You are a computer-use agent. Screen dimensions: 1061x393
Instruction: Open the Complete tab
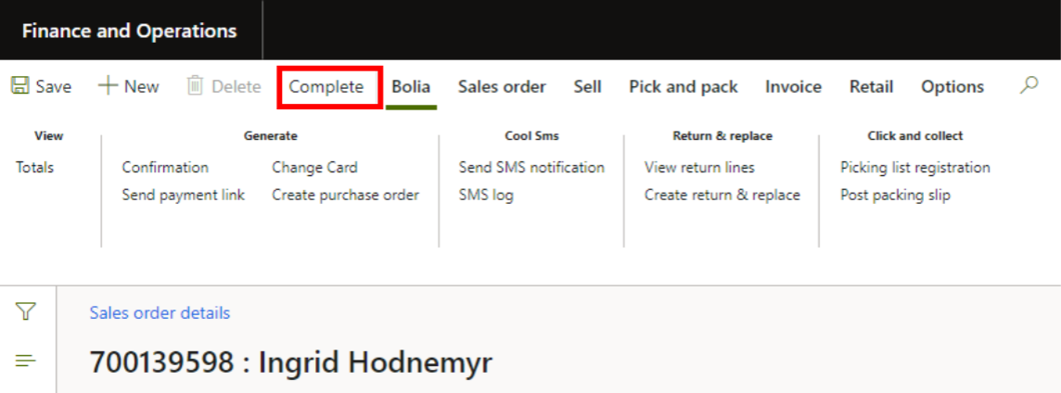[326, 87]
